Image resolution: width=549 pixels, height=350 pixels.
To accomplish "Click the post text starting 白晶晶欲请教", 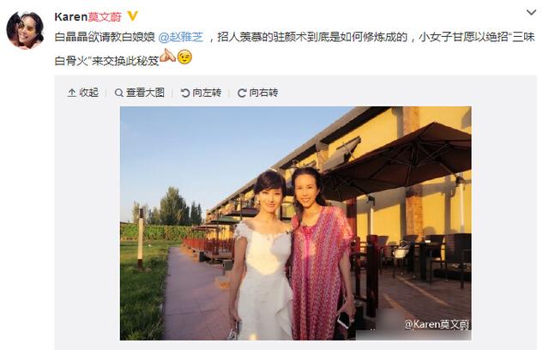I will 294,48.
